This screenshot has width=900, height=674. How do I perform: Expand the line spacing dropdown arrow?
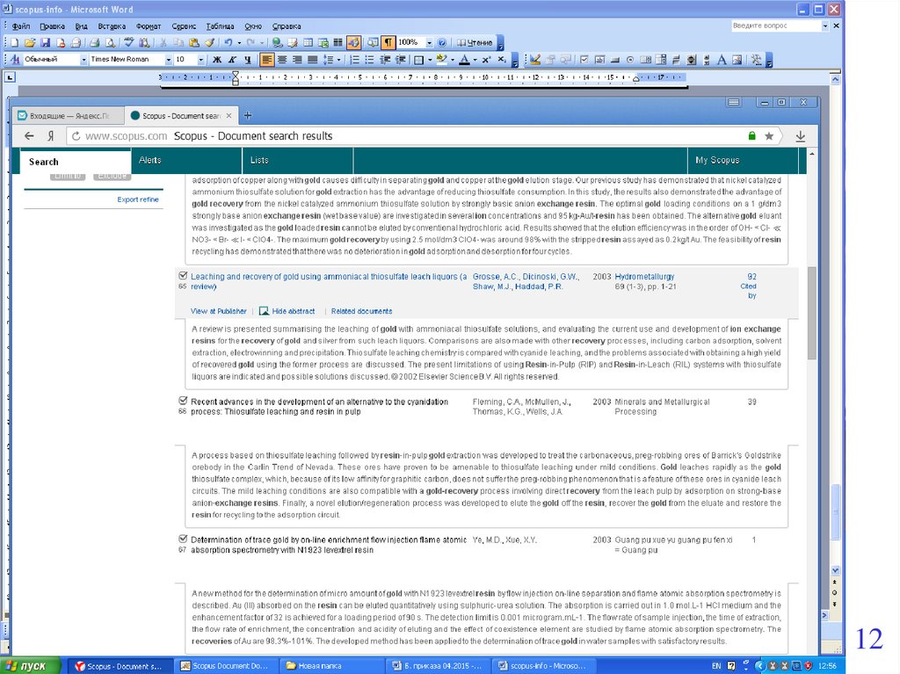(x=338, y=59)
